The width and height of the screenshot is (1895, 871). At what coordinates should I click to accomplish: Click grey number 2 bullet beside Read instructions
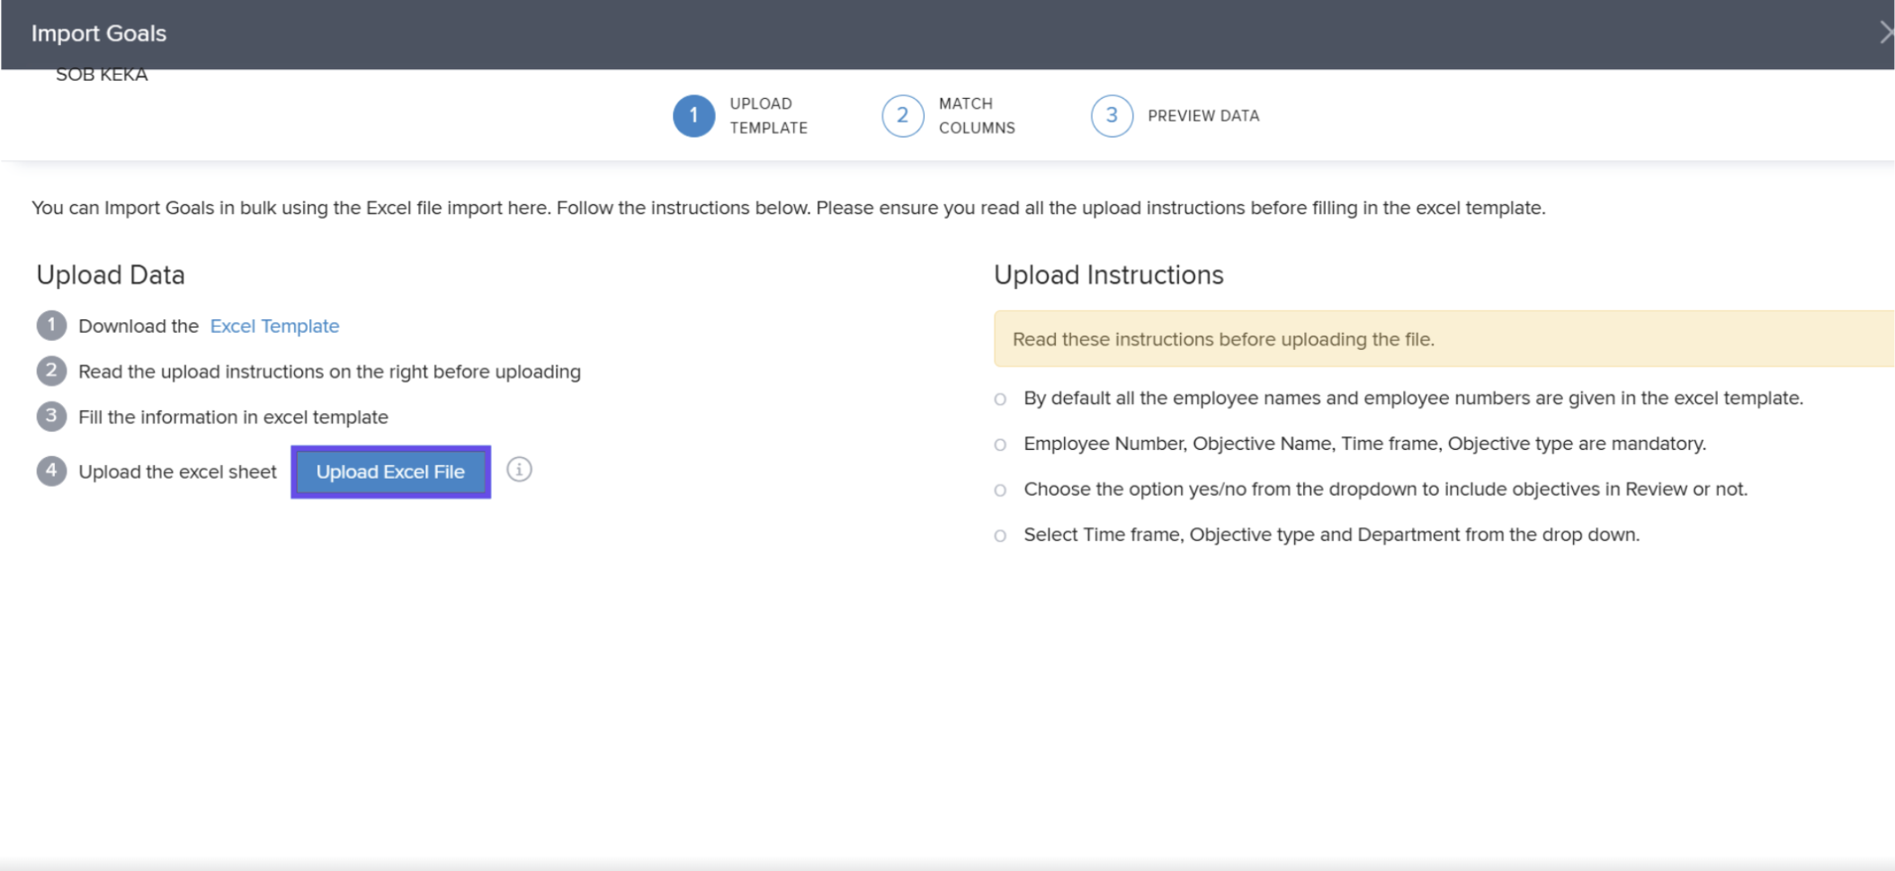[51, 371]
